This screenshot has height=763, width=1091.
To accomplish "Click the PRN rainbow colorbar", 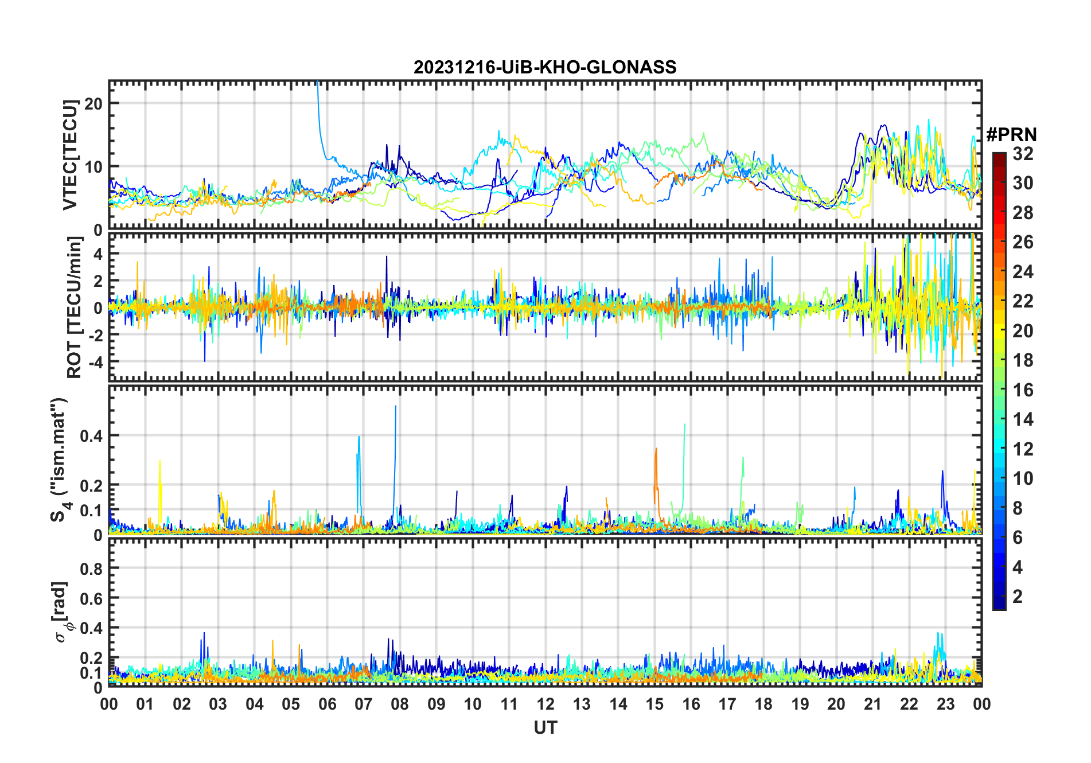I will [999, 381].
